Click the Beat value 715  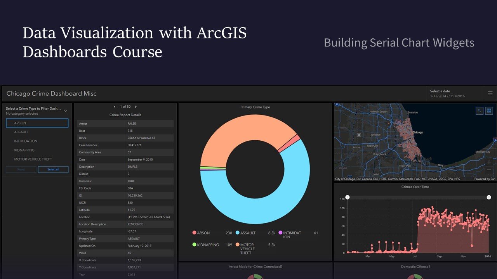[130, 131]
